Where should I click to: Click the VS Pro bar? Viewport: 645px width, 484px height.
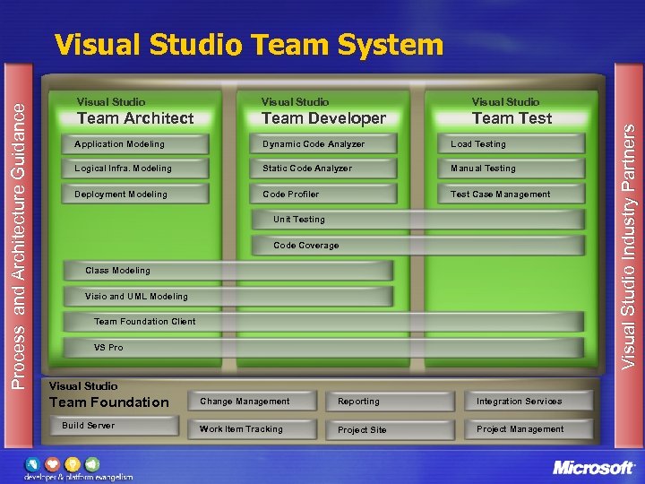323,348
